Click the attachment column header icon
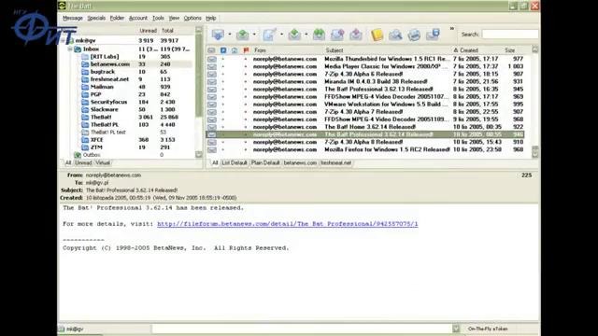Viewport: 598px width, 336px height. coord(235,50)
